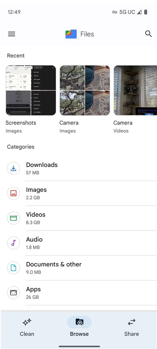Open the Camera Images thumbnail collage
The height and width of the screenshot is (349, 157).
[85, 90]
